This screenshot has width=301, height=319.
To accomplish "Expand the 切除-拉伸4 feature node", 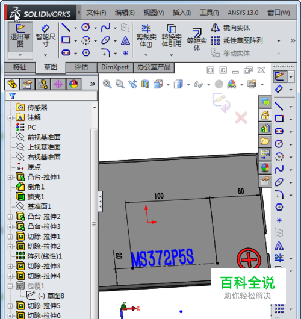I will pyautogui.click(x=10, y=276).
